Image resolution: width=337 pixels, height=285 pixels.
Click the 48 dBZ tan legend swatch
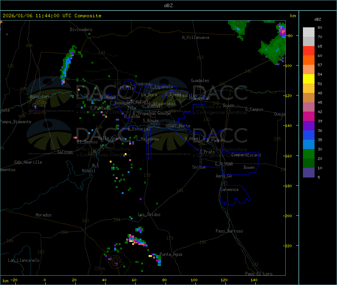click(x=309, y=98)
